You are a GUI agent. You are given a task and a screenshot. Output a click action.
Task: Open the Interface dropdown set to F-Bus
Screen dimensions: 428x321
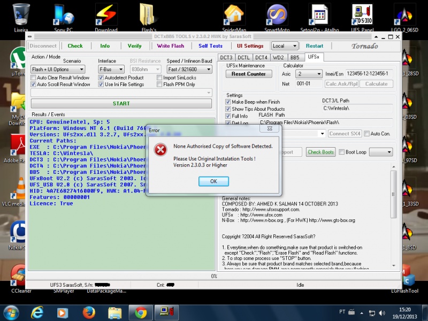click(111, 70)
